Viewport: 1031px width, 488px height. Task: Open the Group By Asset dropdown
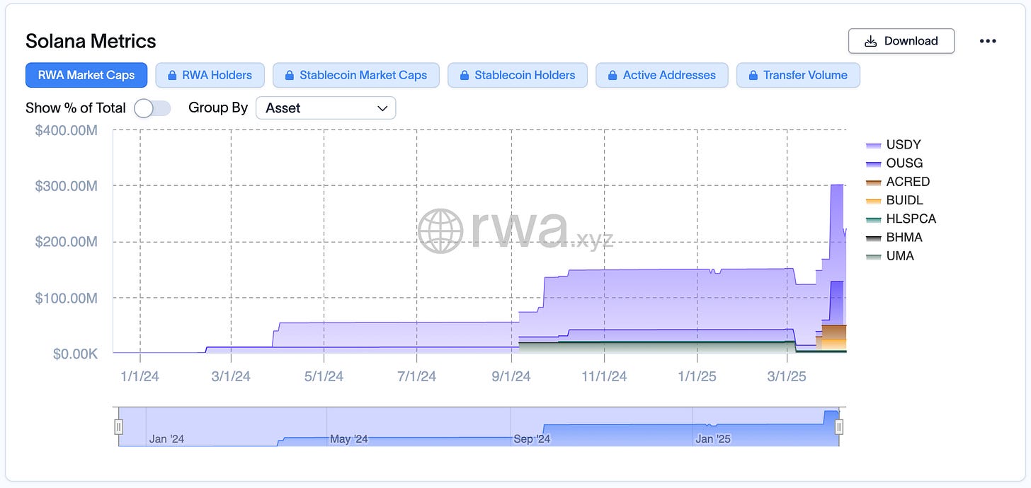[326, 108]
